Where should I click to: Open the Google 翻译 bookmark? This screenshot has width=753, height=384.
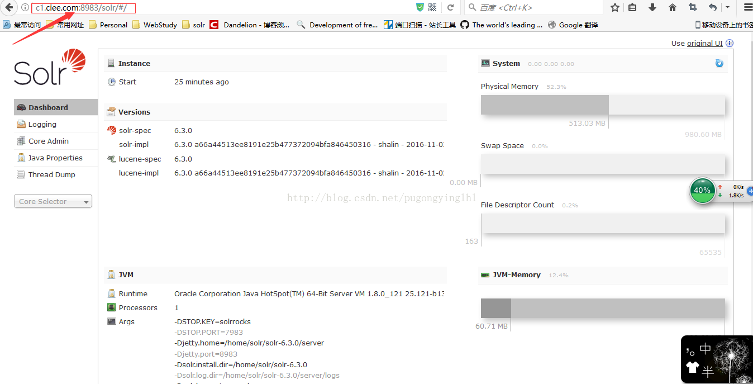(573, 25)
